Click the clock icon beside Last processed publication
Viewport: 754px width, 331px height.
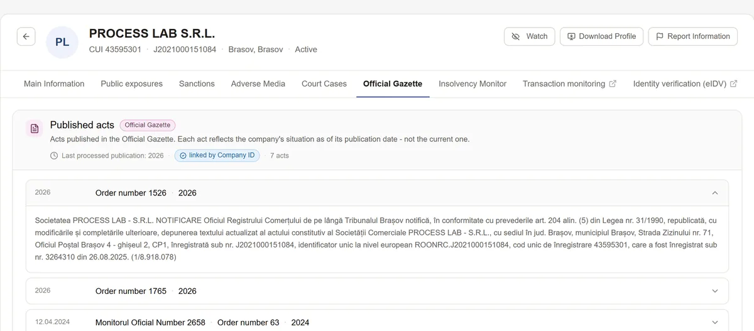[x=54, y=156]
